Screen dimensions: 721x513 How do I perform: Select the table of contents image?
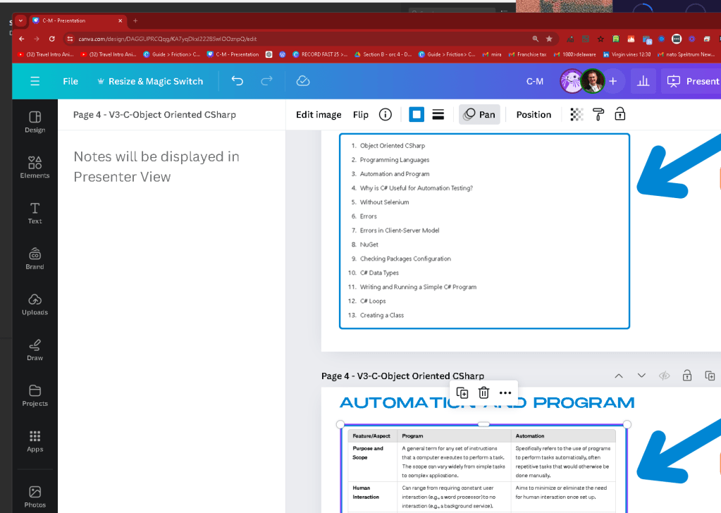[x=484, y=231]
